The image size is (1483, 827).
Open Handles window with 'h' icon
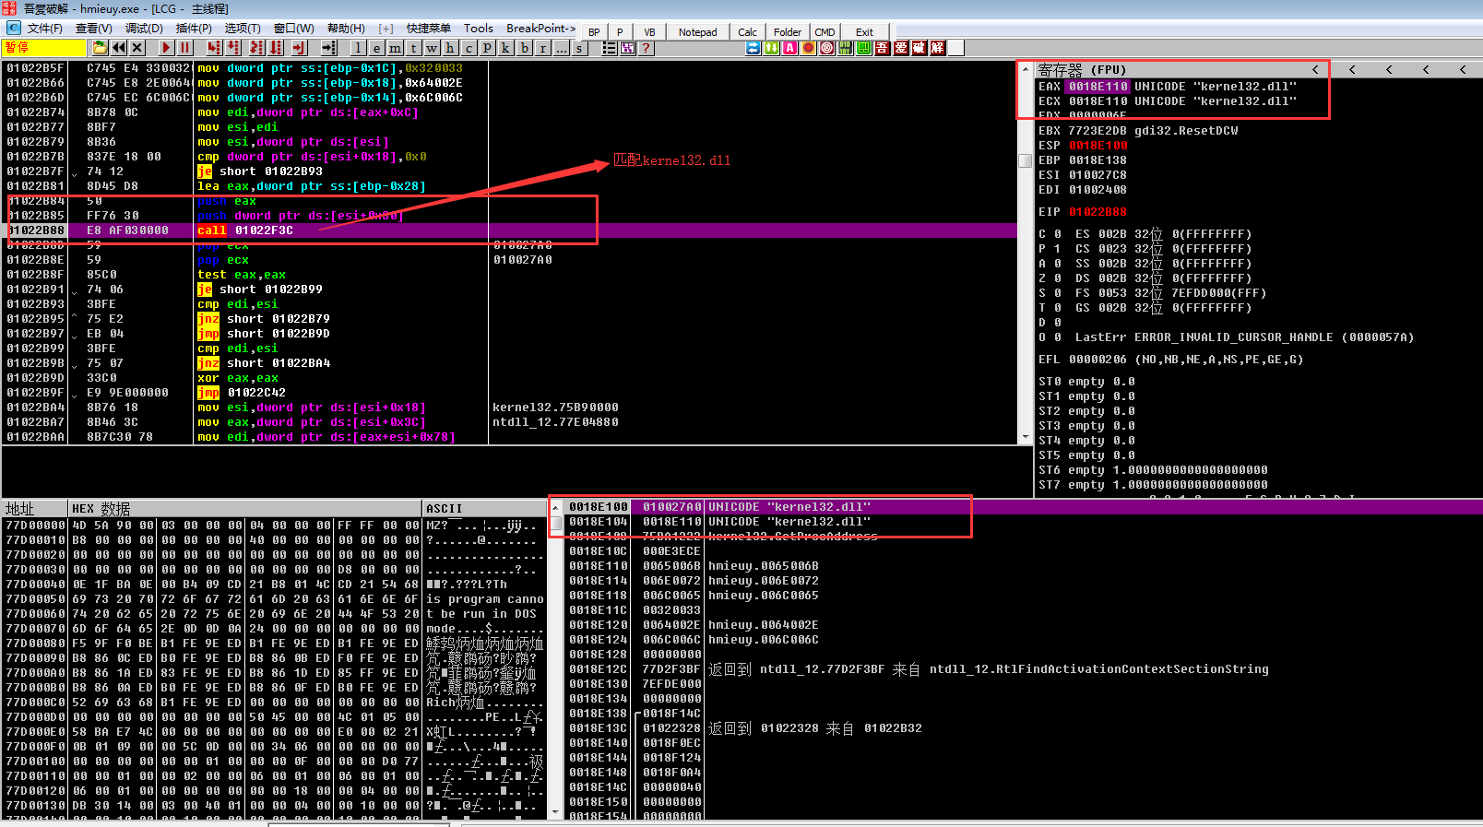450,48
